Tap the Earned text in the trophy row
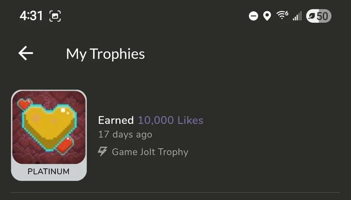This screenshot has height=200, width=351. coord(116,120)
